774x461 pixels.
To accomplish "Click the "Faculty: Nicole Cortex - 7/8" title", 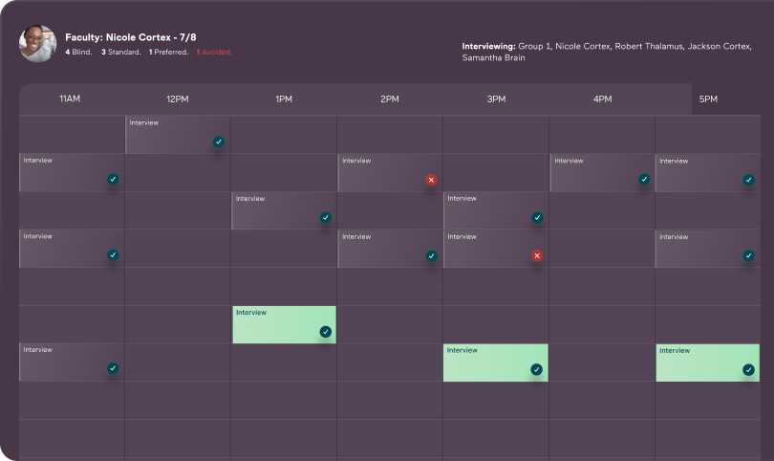I will pyautogui.click(x=131, y=37).
